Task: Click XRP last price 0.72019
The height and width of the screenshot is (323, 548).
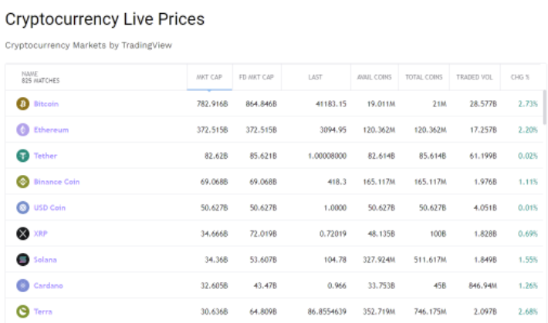Action: pyautogui.click(x=333, y=234)
